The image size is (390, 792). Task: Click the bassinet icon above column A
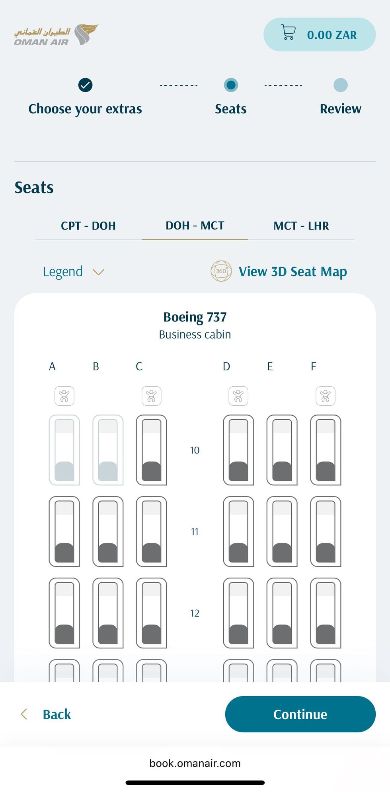[64, 396]
